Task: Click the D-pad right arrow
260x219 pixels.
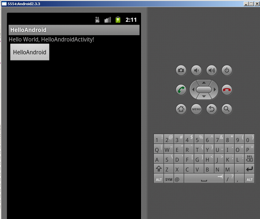Action: 215,90
